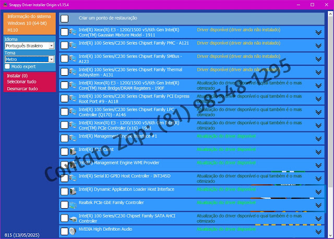This screenshot has width=334, height=239.
Task: Expand the Dynamic Application Loader Host Interface row
Action: [318, 192]
